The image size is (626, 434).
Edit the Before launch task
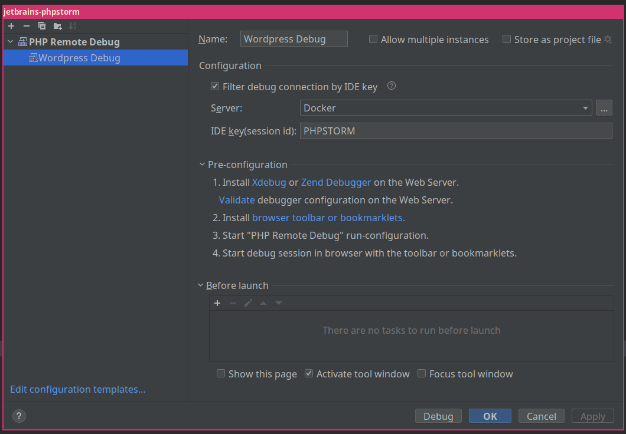pyautogui.click(x=248, y=303)
